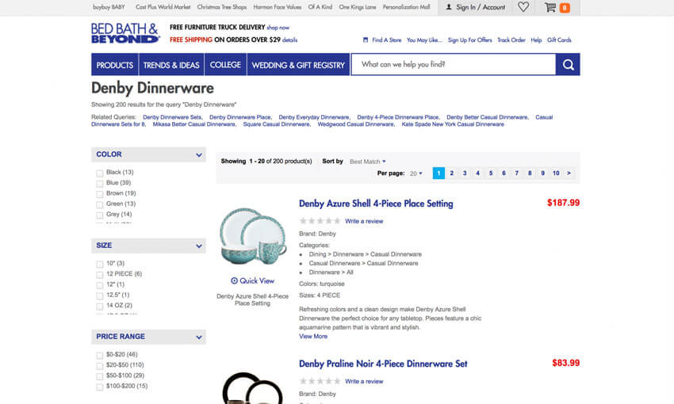Open Christmas Tree Shops link
The image size is (674, 404).
(x=222, y=7)
